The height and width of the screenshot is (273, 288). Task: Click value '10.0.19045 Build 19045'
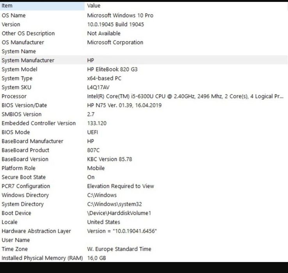coord(116,25)
